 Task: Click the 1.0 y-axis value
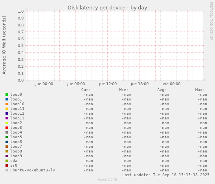(x=21, y=11)
